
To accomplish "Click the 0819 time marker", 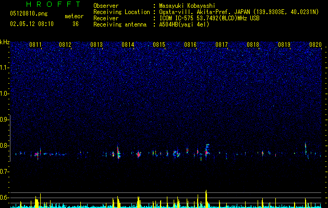I will pos(284,45).
